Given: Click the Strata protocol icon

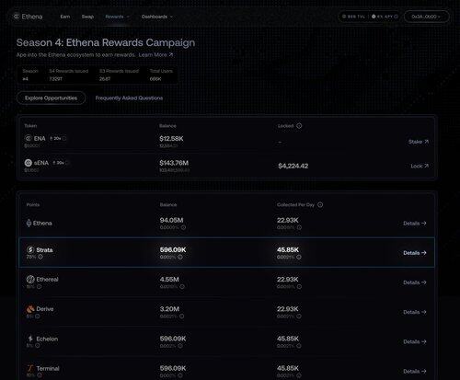Looking at the screenshot, I should [x=30, y=249].
